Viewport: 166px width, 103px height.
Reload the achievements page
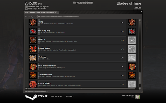pos(32,16)
